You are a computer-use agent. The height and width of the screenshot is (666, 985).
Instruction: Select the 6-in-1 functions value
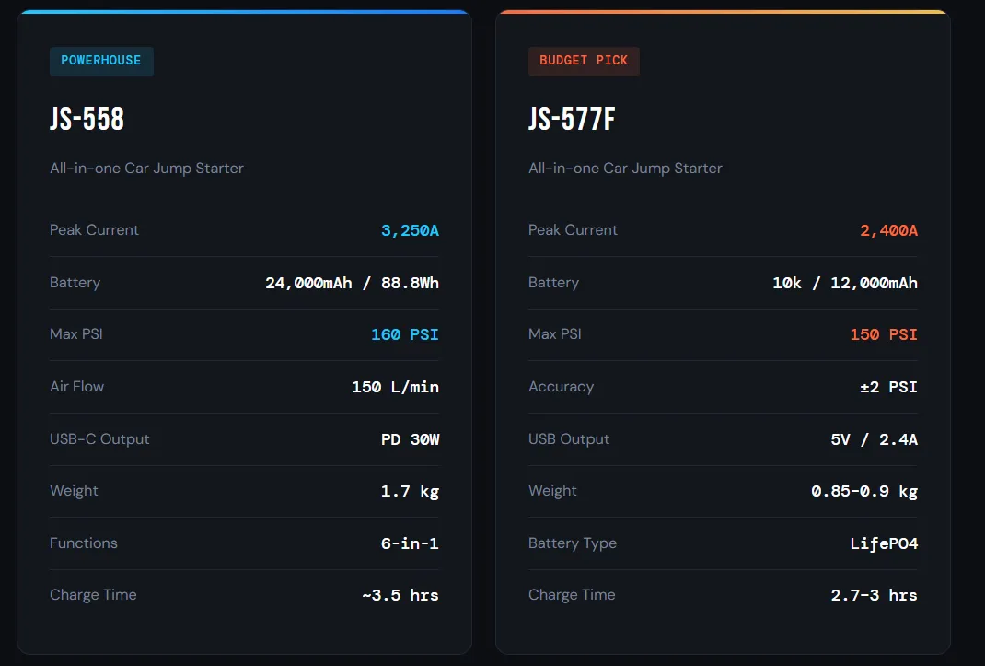coord(410,543)
